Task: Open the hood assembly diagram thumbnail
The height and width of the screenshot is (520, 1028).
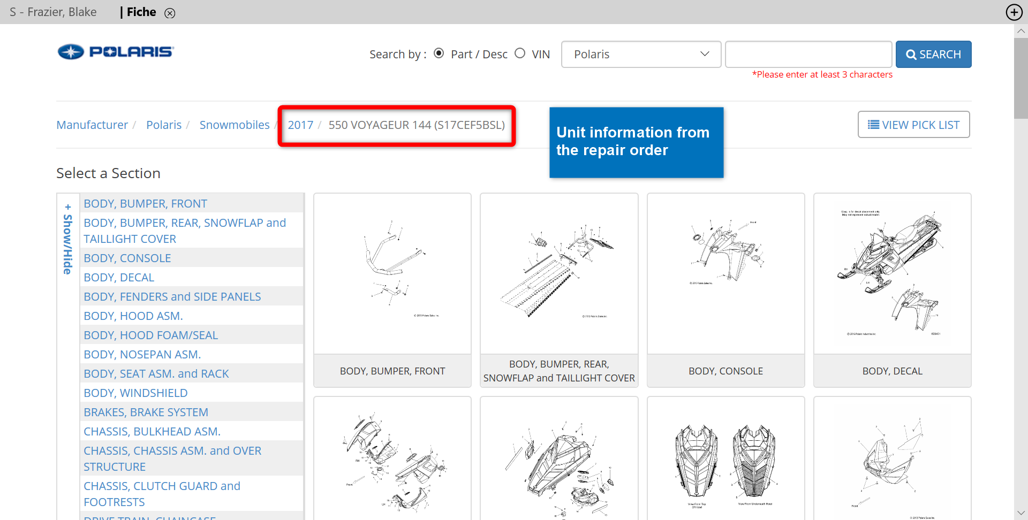Action: (x=559, y=458)
